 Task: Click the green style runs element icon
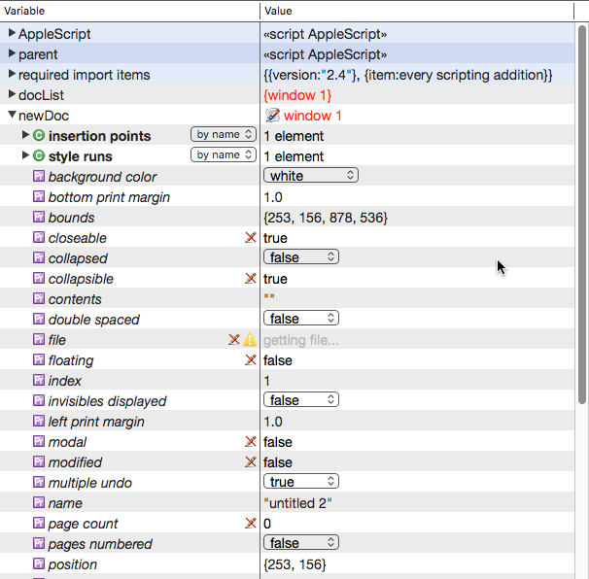(x=39, y=156)
